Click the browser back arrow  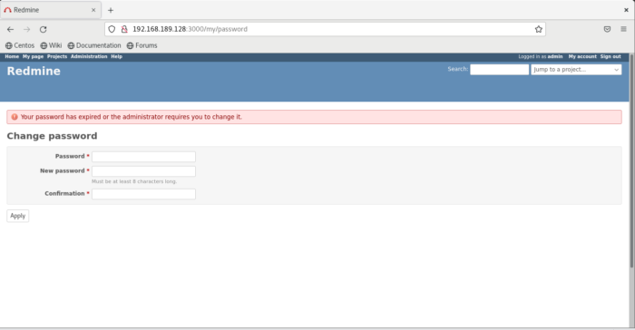click(11, 29)
